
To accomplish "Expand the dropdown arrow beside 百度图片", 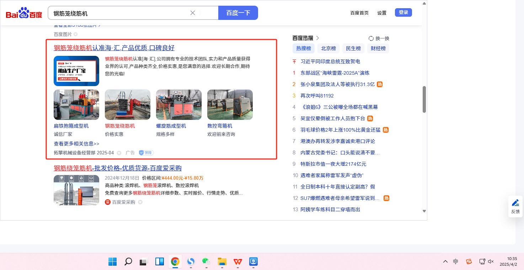I will click(x=75, y=34).
